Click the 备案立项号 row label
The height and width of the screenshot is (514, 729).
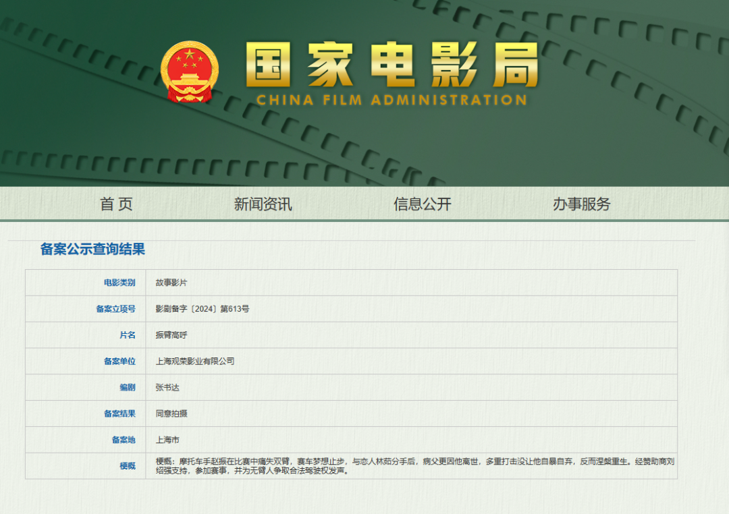(116, 308)
